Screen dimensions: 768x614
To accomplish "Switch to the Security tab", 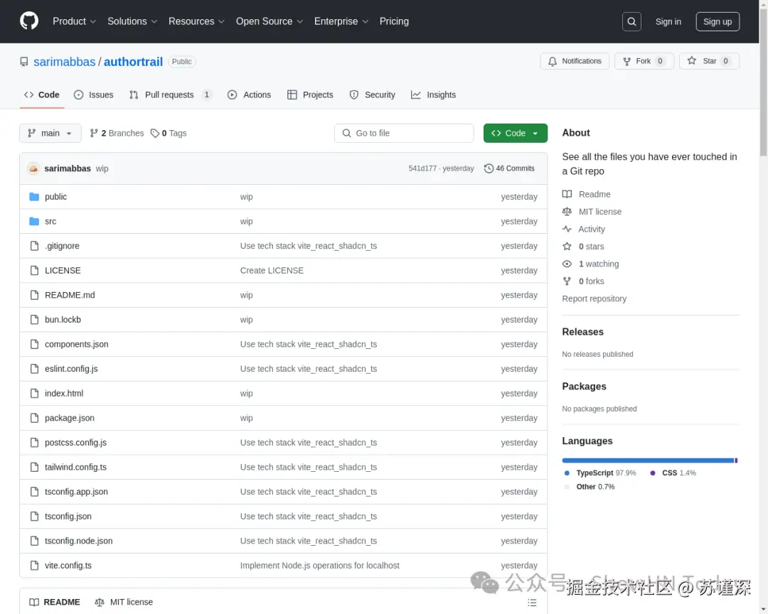I will coord(372,95).
